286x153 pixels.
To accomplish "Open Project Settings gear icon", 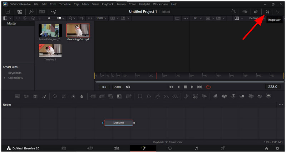I will click(277, 148).
